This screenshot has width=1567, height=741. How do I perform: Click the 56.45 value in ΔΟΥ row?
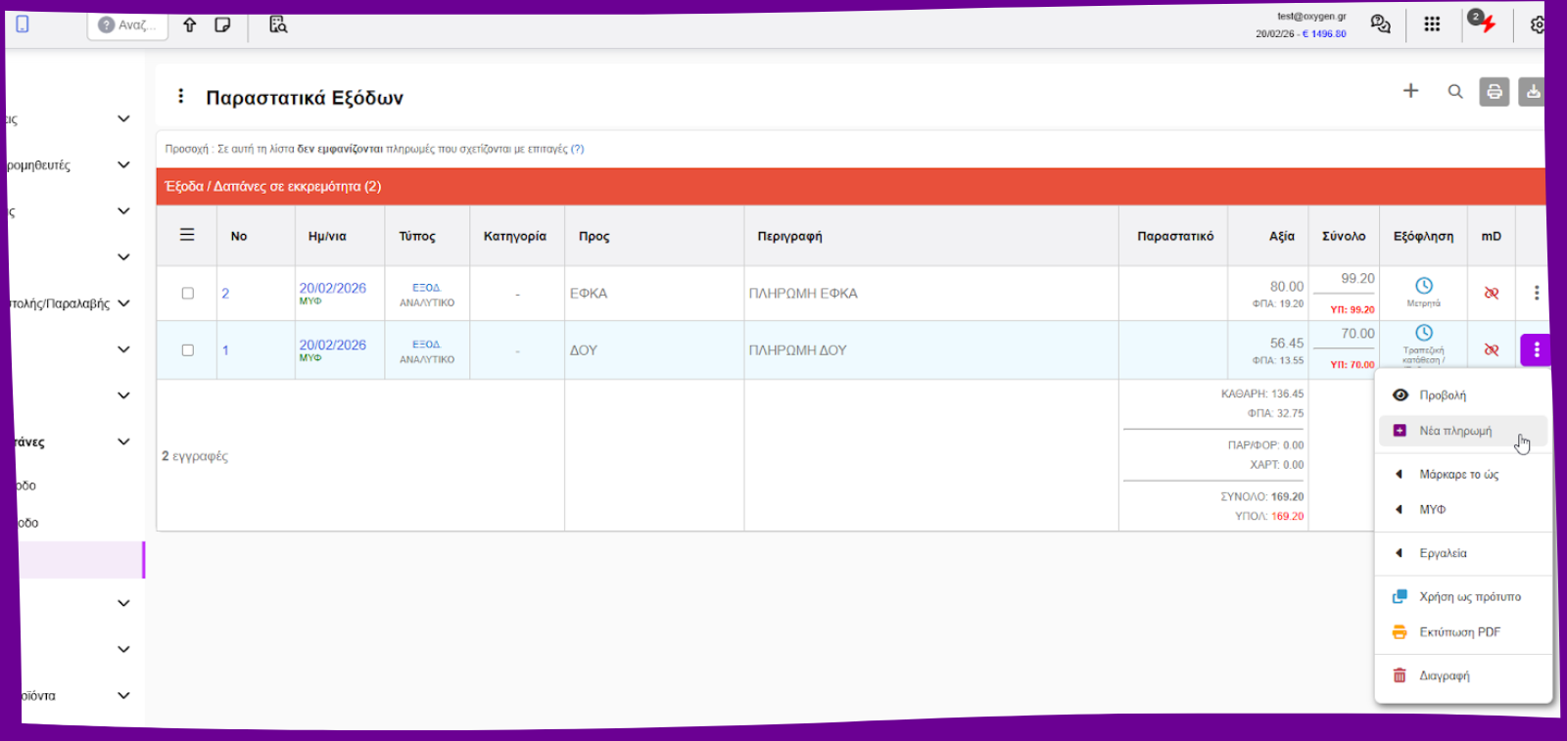pos(1287,343)
